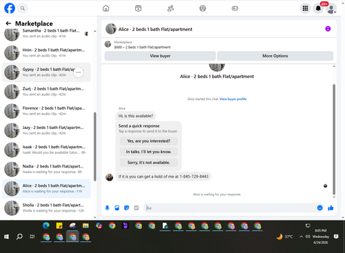This screenshot has width=345, height=253.
Task: Open the Sholla conversation
Action: pos(46,208)
